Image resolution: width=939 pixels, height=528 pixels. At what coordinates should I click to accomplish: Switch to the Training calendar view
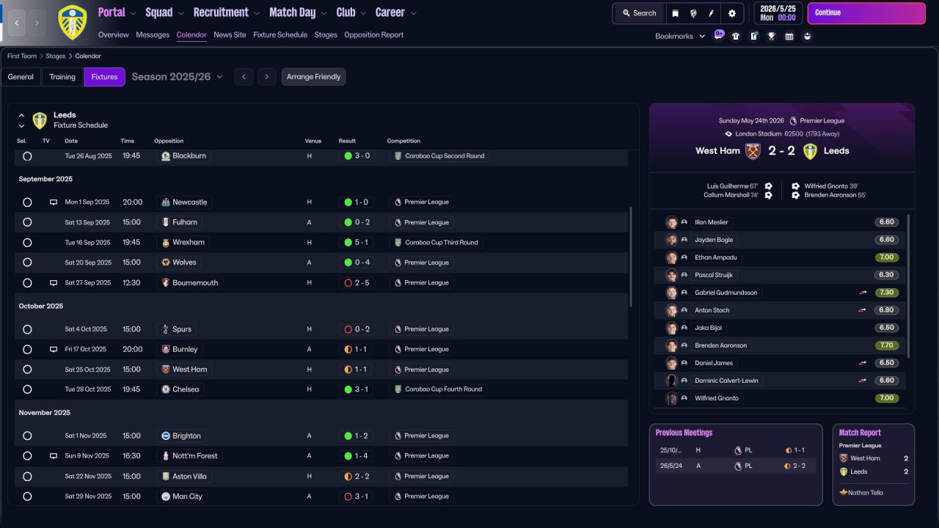(x=62, y=77)
